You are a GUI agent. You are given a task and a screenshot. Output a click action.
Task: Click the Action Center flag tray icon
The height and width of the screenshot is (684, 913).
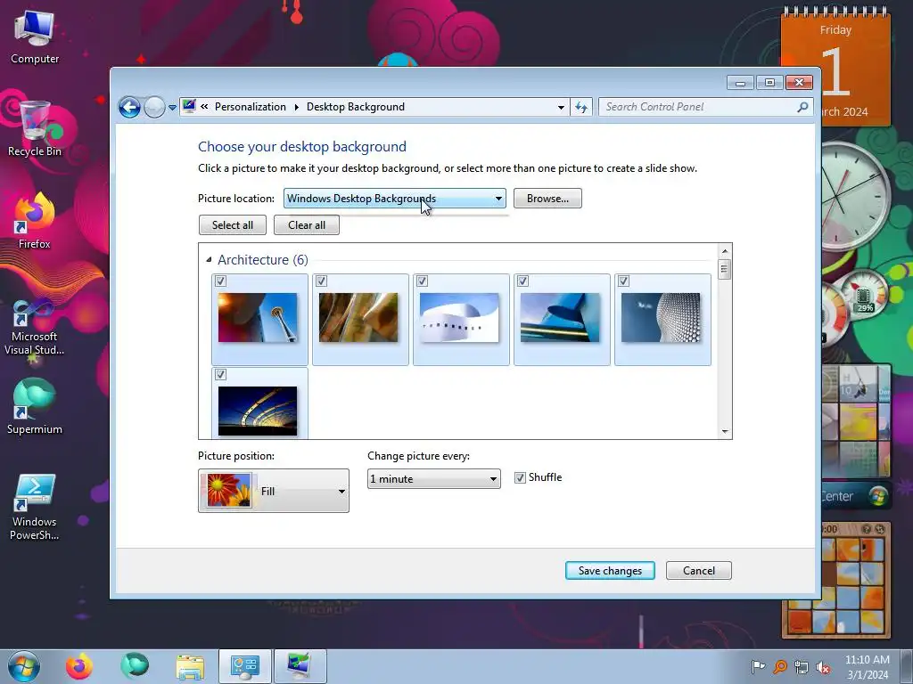tap(758, 666)
